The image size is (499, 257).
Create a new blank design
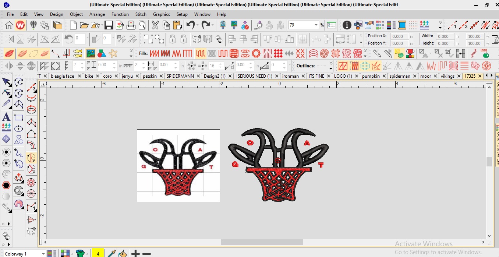click(73, 25)
